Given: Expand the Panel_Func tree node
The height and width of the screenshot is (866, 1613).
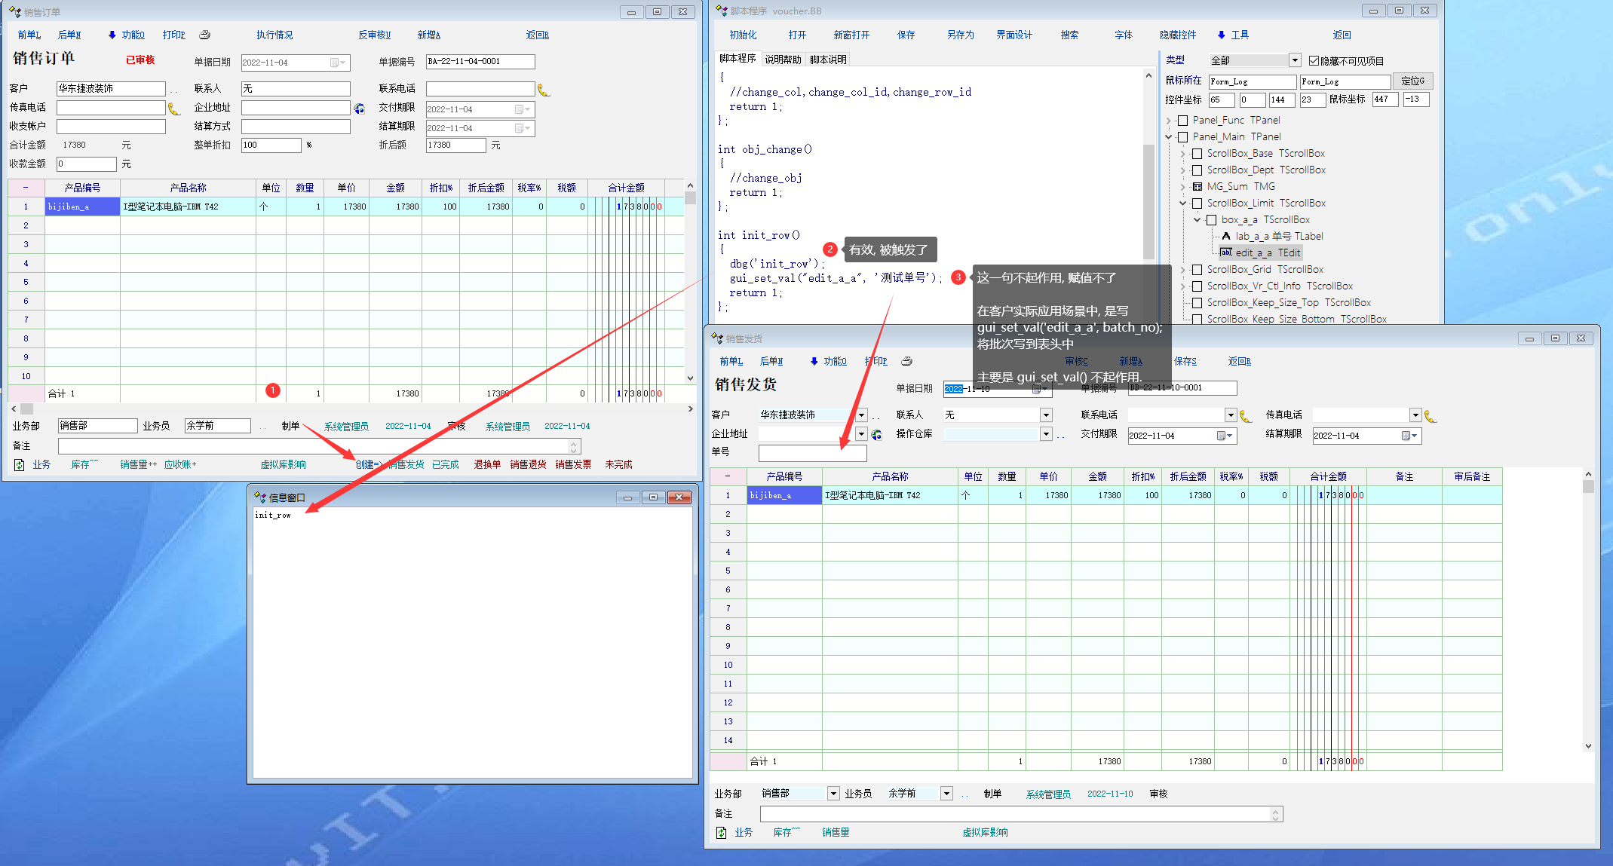Looking at the screenshot, I should tap(1169, 121).
